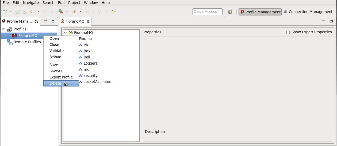This screenshot has width=337, height=146.
Task: Click the External Tools flashlight icon
Action: (74, 11)
